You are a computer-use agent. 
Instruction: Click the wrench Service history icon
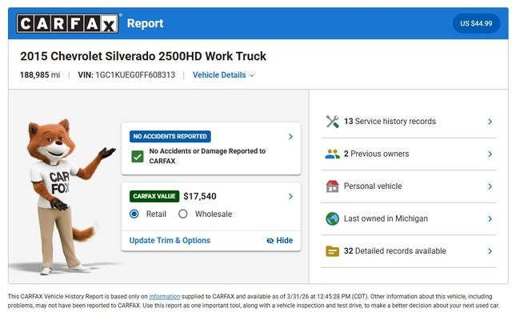pos(333,122)
